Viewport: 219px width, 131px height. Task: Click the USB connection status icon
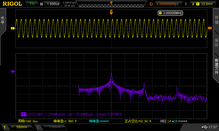click(x=204, y=127)
